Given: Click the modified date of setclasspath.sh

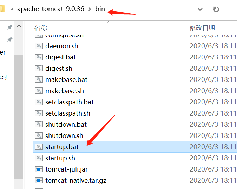Looking at the screenshot, I should tap(213, 113).
